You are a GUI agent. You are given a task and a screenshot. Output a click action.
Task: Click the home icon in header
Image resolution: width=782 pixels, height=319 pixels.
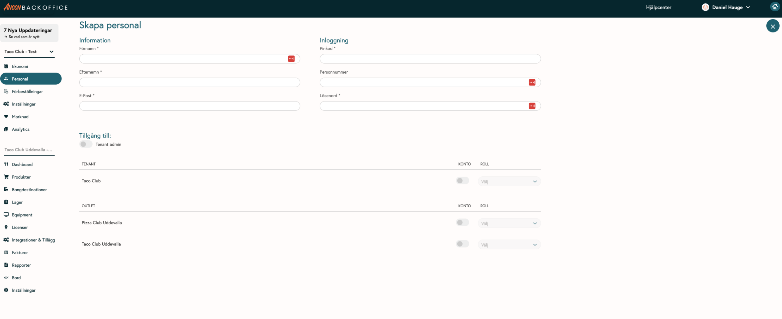click(775, 7)
